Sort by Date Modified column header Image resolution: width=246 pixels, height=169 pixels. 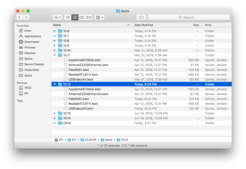154,25
